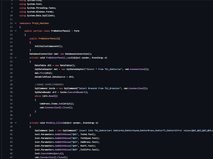
Task: Click the Proje_Hastane namespace name
Action: 40,23
